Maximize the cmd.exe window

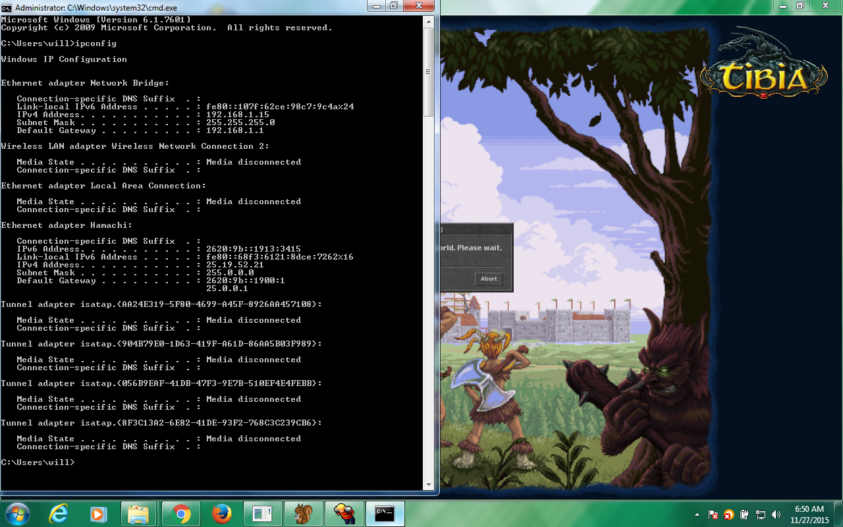394,6
